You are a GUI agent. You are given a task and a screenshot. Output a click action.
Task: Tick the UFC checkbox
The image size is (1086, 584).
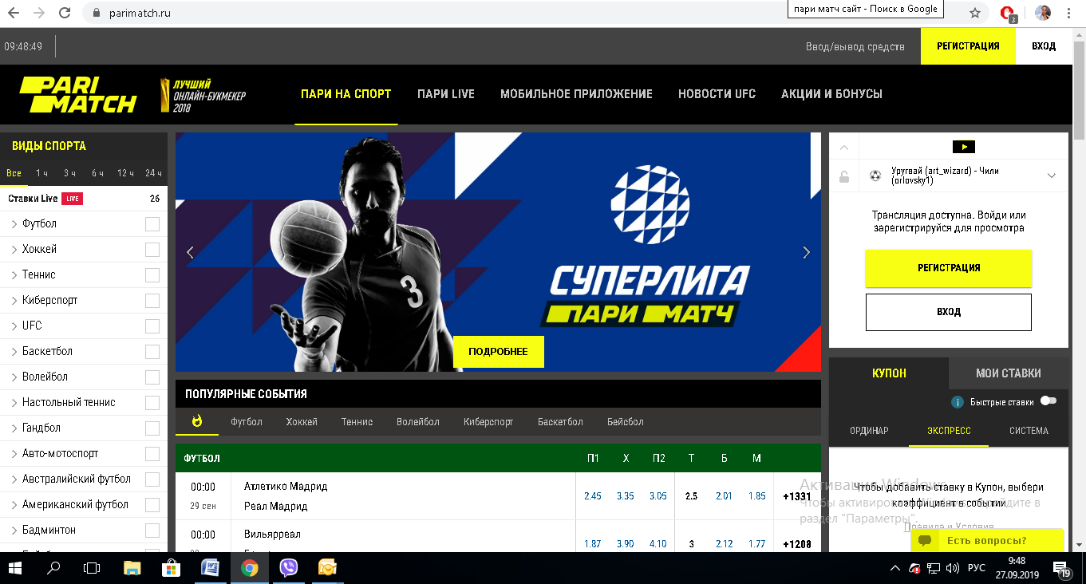click(x=152, y=326)
